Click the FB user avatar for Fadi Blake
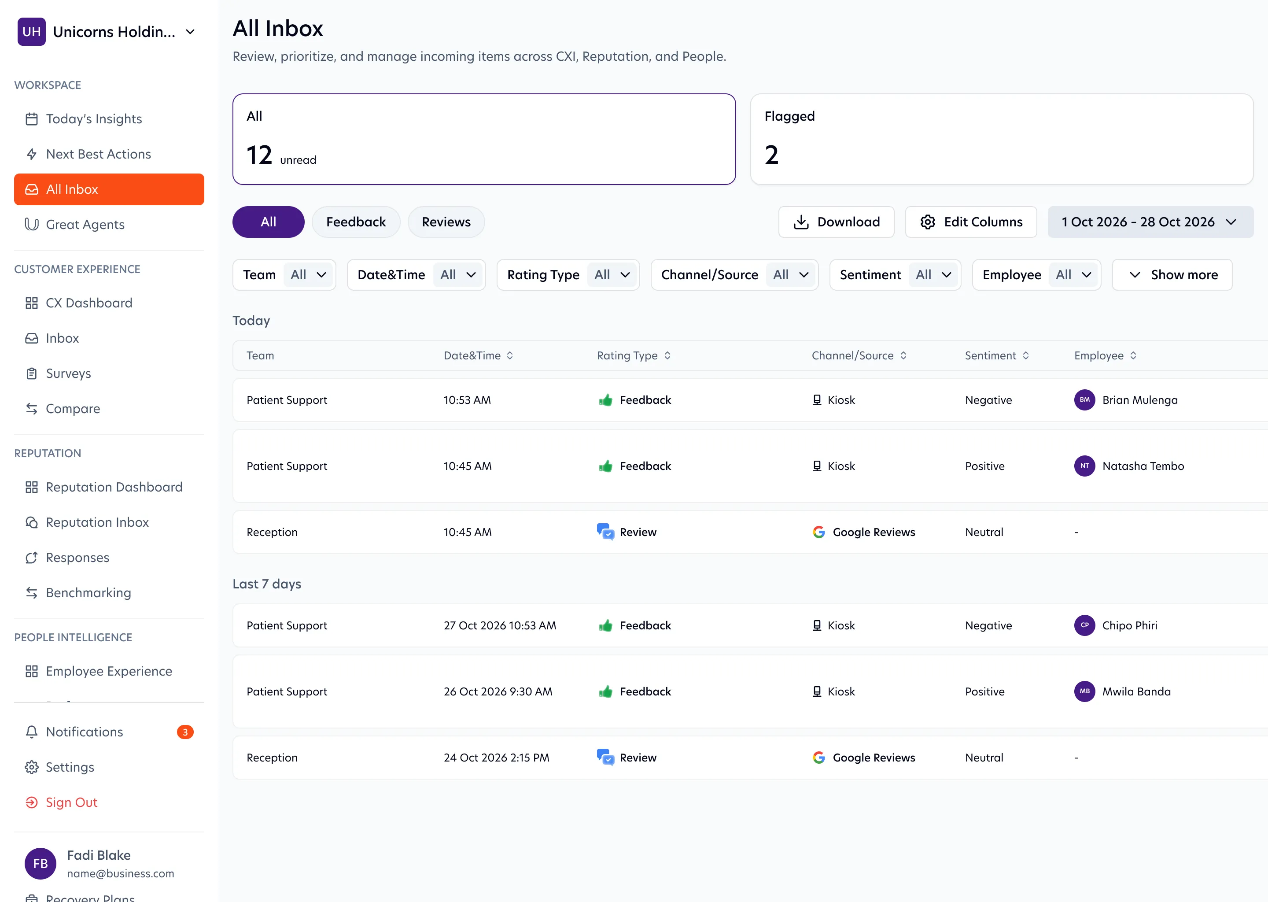 point(41,864)
